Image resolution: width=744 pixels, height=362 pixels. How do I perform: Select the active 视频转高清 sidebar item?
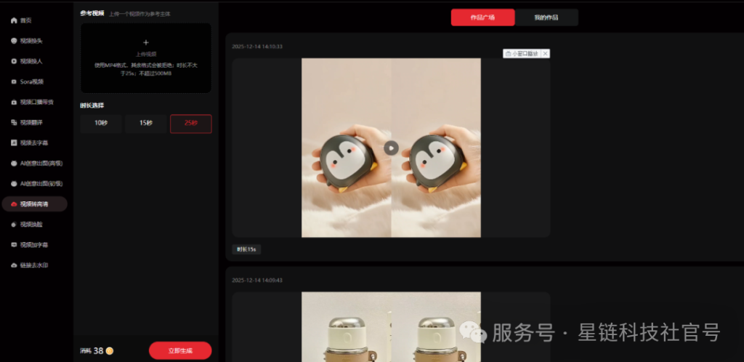pos(35,204)
